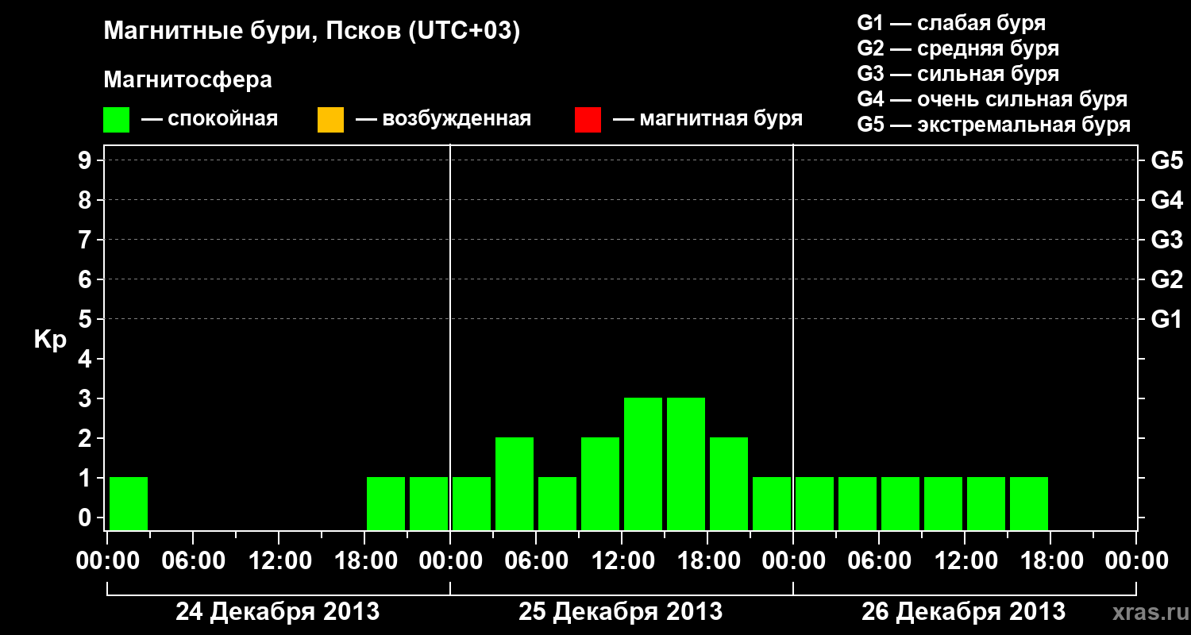The height and width of the screenshot is (635, 1191).
Task: Click the Dec 26 06:00–09:00 bar
Action: (x=900, y=503)
